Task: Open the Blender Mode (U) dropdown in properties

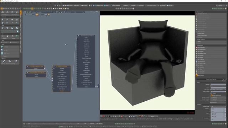Action: coord(218,97)
